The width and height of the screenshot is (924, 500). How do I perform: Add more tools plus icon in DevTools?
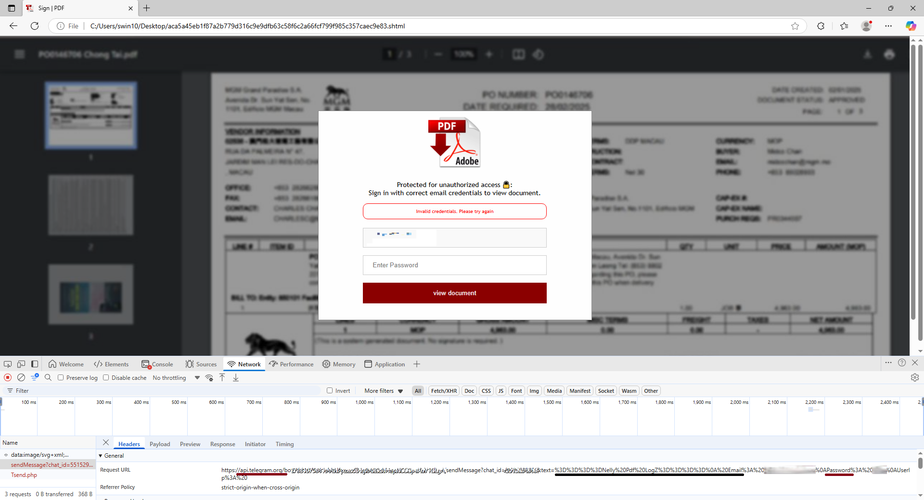(417, 364)
